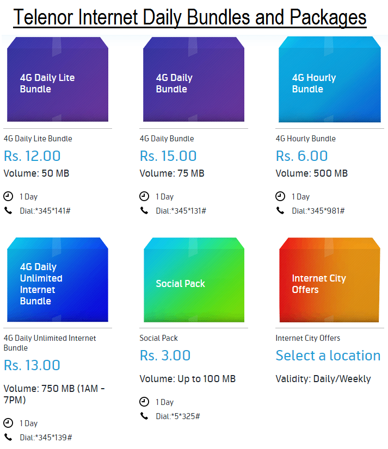Open the 4G Daily Unlimited Internet tile
388x449 pixels.
58,279
